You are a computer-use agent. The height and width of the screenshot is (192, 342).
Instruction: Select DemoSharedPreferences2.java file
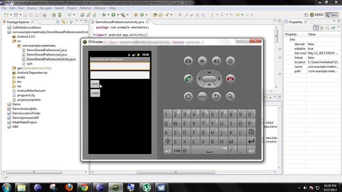coord(46,50)
